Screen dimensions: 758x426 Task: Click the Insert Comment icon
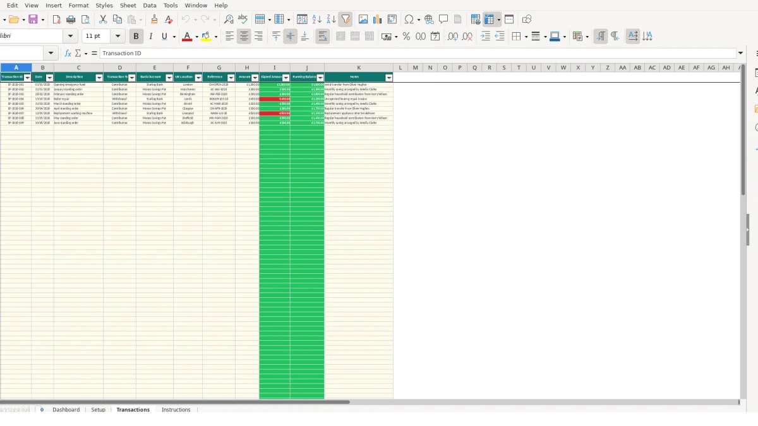[443, 20]
